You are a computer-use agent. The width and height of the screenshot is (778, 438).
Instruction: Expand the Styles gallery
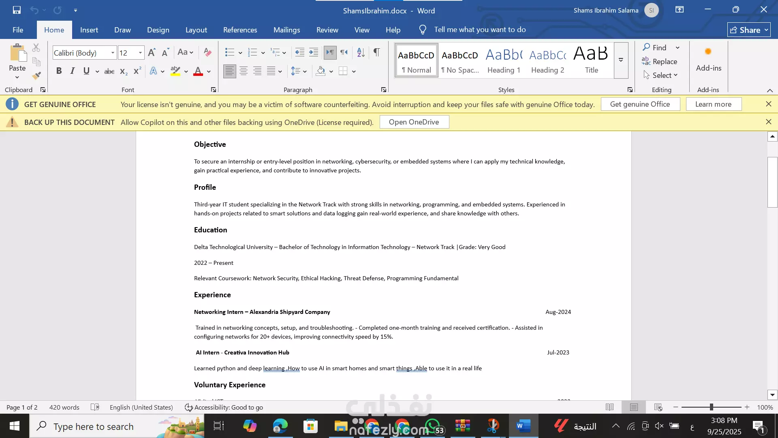tap(621, 60)
